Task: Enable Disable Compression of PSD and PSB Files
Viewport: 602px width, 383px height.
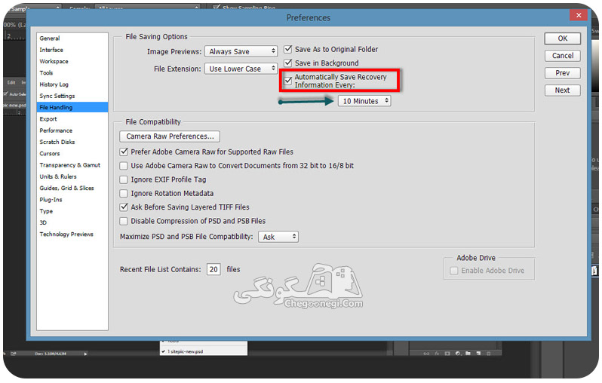Action: click(x=124, y=221)
